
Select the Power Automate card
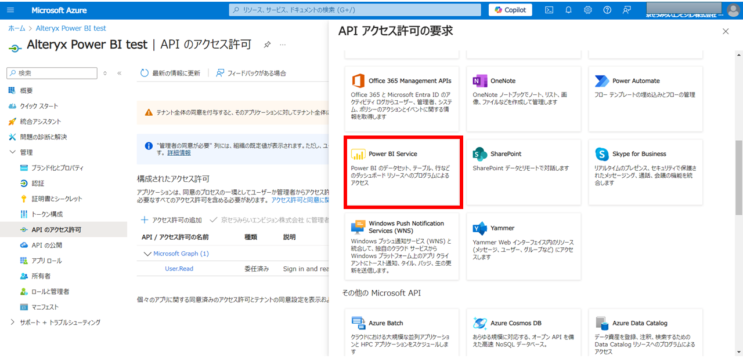[645, 99]
